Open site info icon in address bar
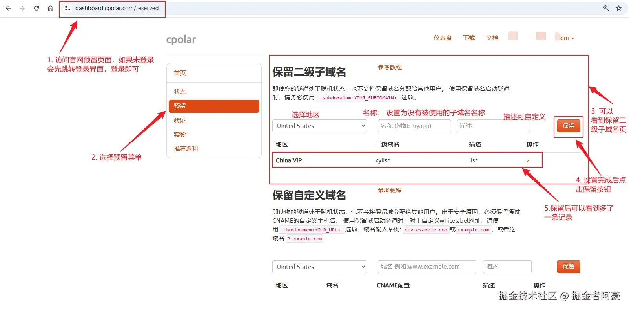The image size is (629, 310). [67, 8]
